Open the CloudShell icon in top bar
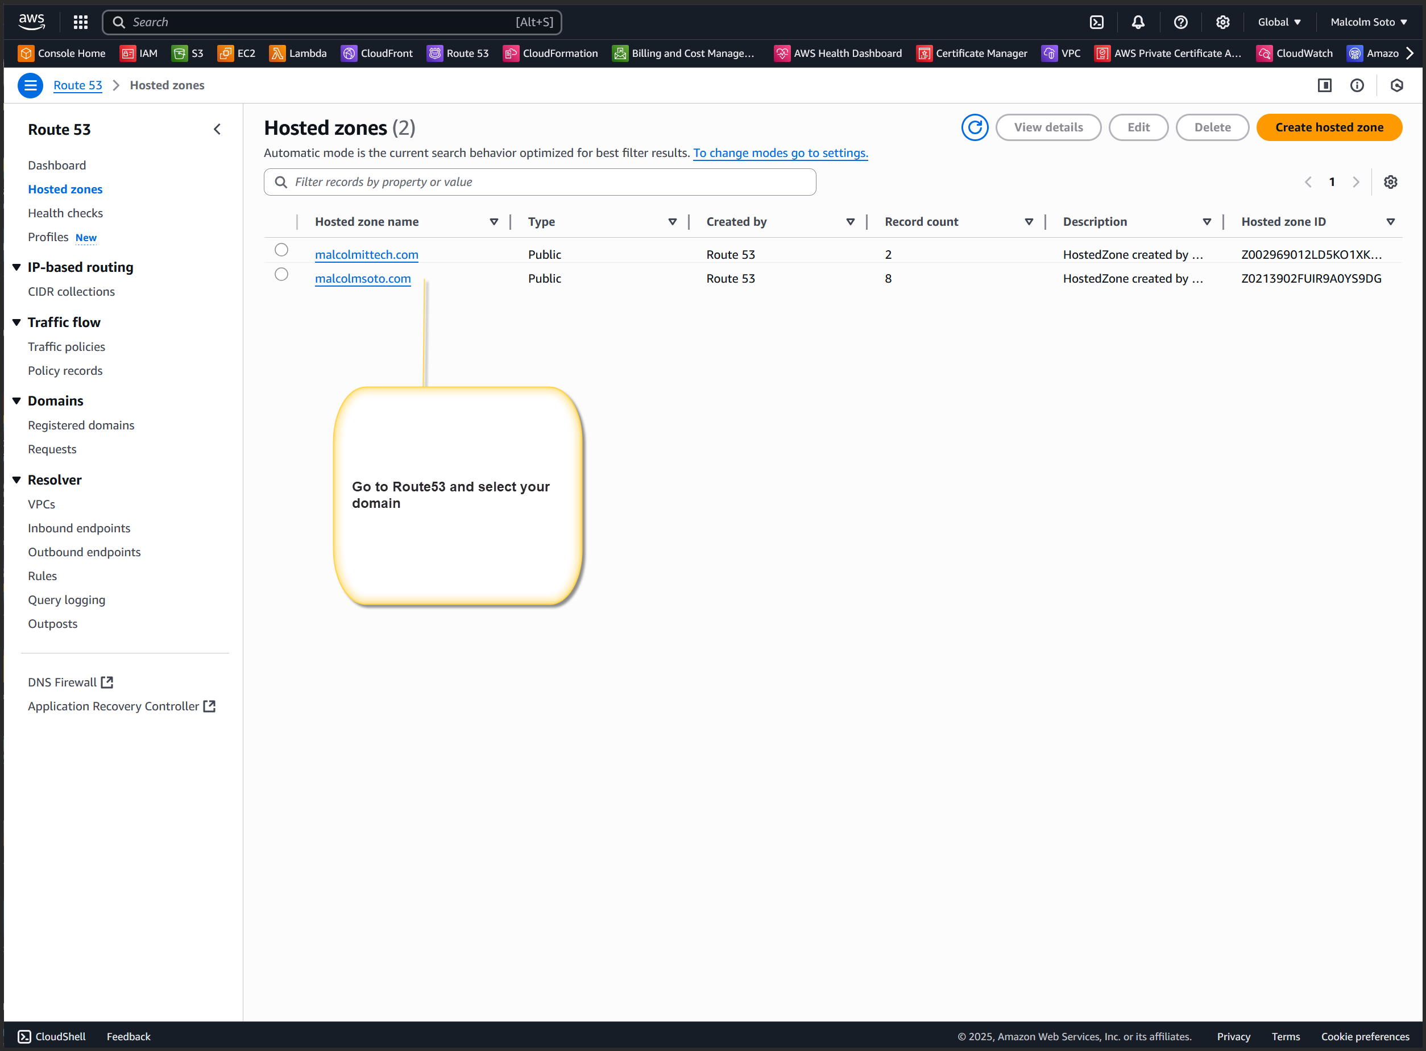 coord(1097,22)
